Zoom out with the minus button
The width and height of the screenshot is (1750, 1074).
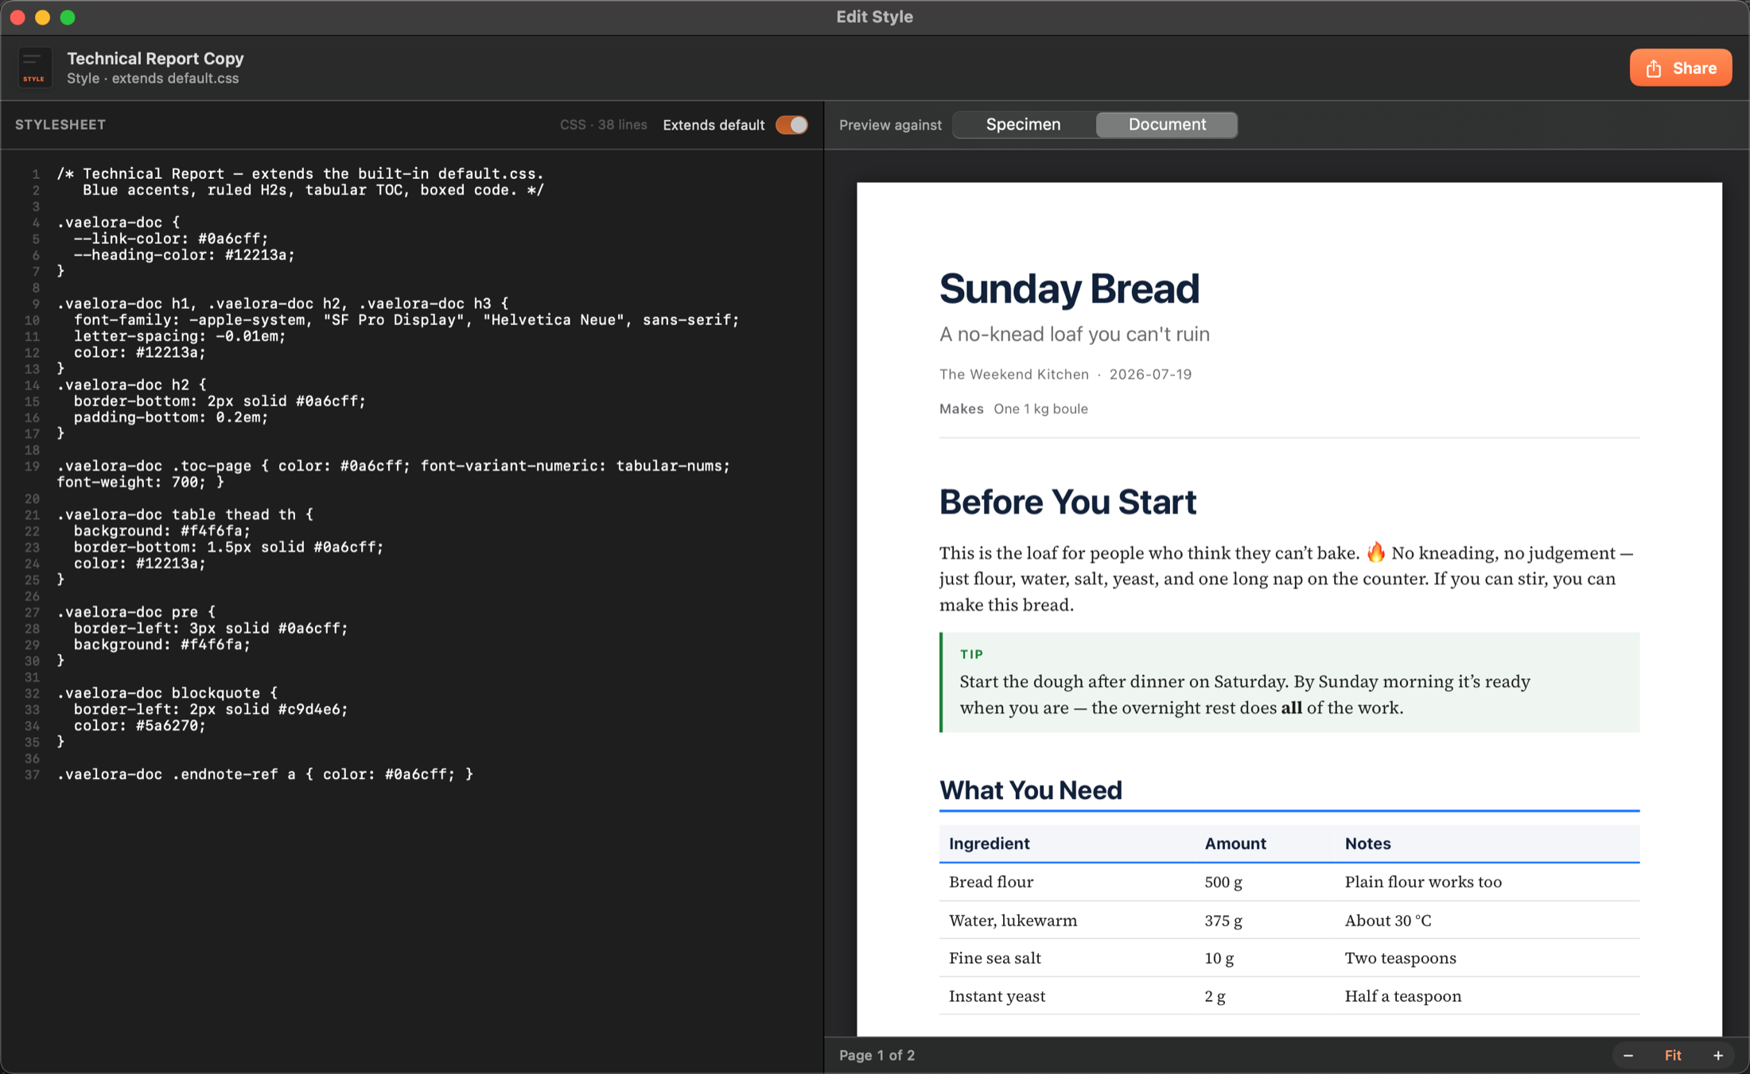coord(1627,1055)
